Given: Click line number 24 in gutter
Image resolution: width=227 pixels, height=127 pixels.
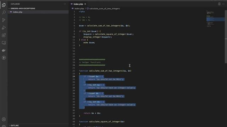Looking at the screenshot, I should click(74, 77).
